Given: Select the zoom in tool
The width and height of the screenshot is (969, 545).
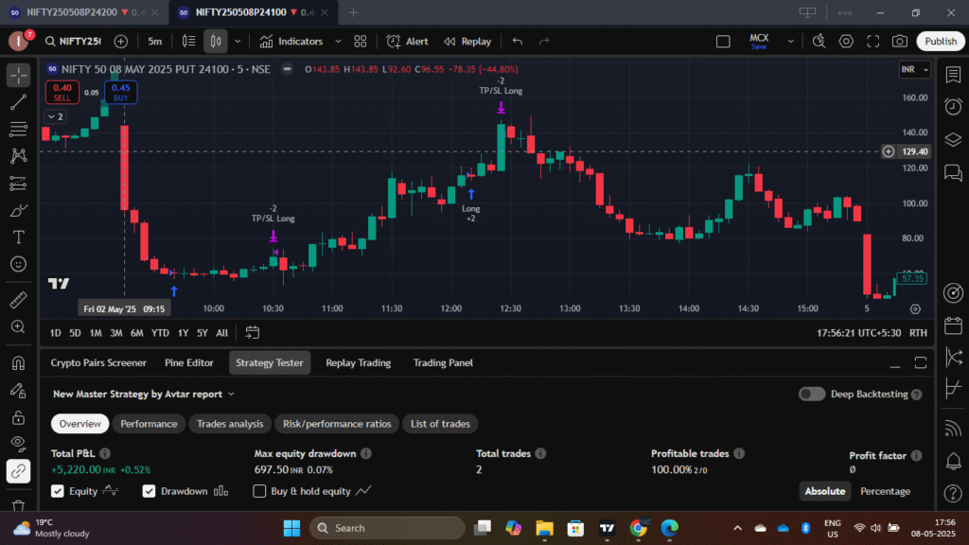Looking at the screenshot, I should (x=19, y=326).
